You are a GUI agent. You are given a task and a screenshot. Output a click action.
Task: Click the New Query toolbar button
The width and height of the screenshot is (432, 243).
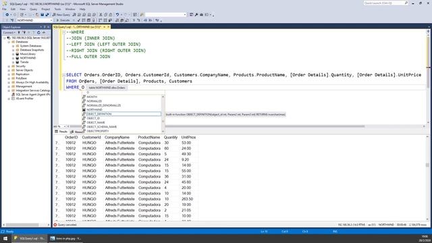61,15
